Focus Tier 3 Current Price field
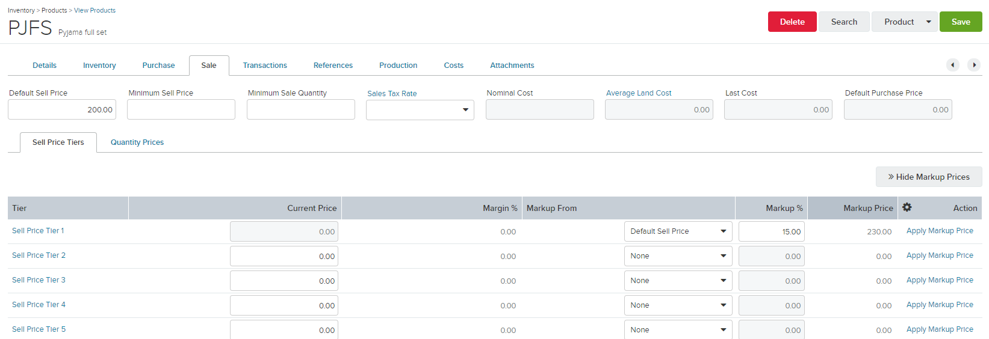 click(284, 281)
